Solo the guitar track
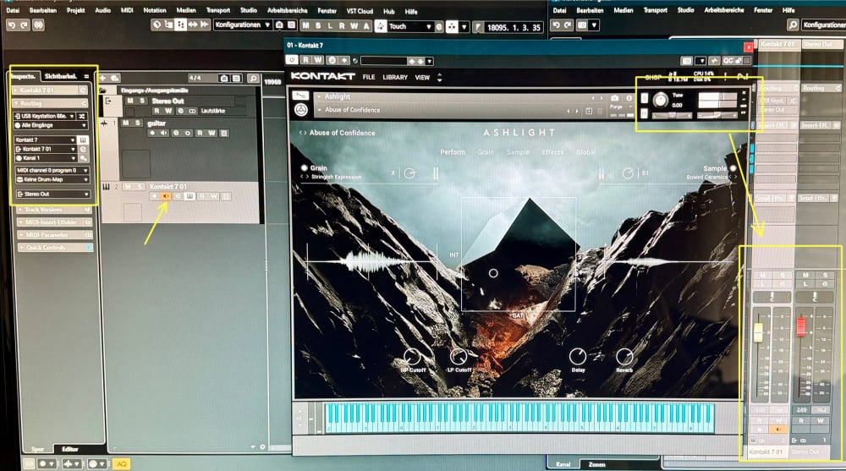This screenshot has height=471, width=846. (138, 123)
